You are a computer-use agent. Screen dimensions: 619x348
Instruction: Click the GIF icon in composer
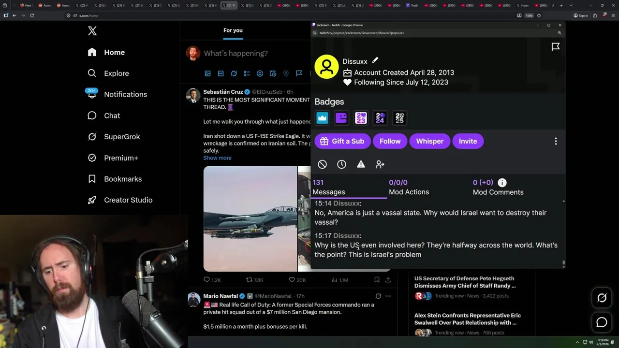(x=221, y=73)
